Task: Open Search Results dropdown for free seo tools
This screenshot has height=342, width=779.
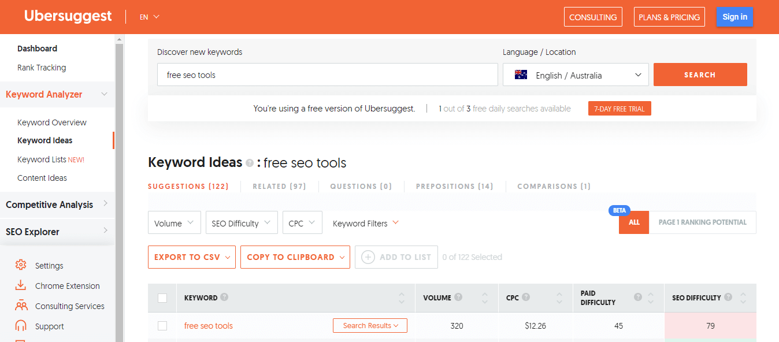Action: [370, 326]
